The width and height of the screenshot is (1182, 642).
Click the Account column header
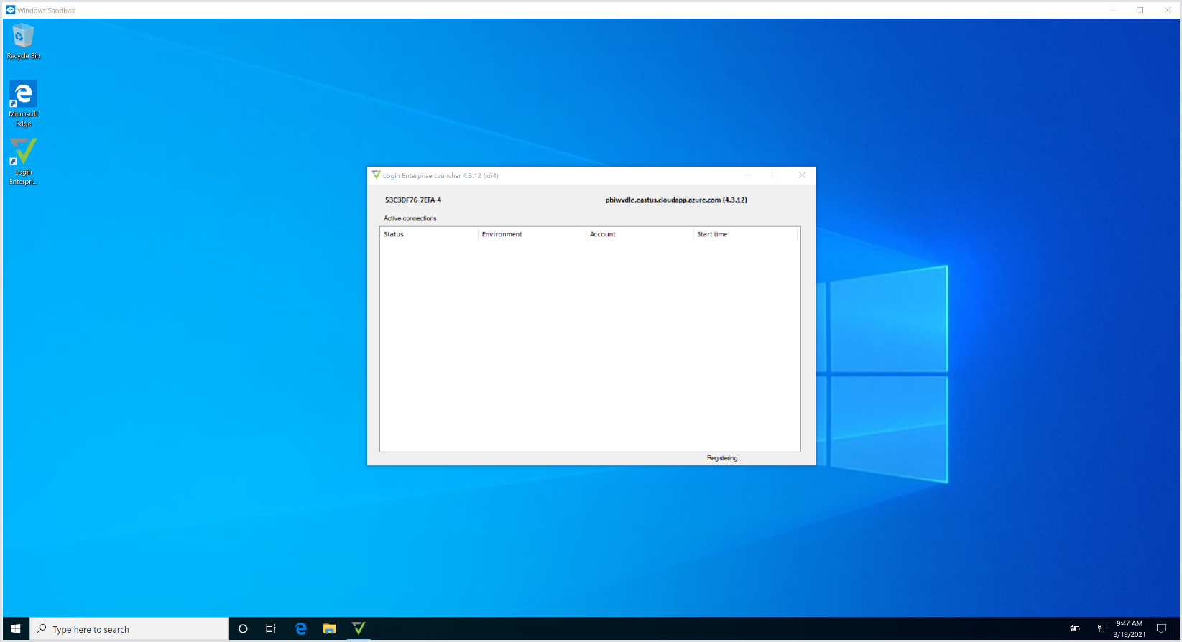639,234
